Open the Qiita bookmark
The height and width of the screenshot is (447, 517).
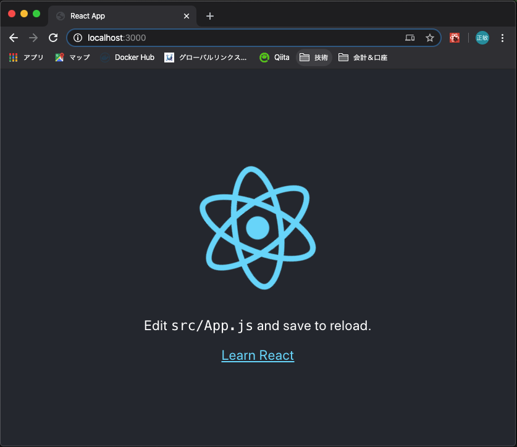[274, 57]
